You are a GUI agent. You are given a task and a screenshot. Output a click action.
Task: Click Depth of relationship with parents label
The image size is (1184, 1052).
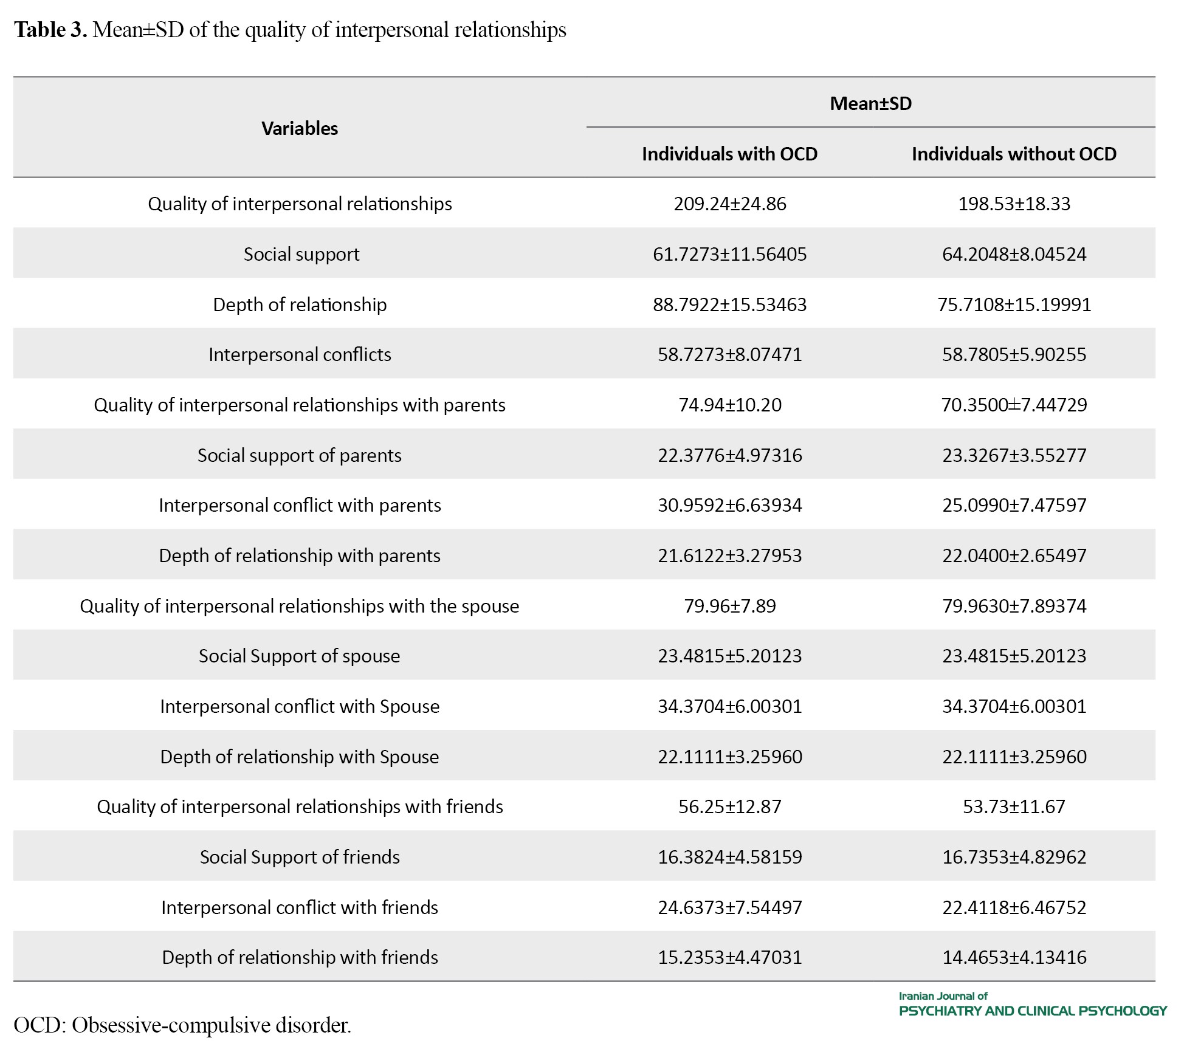click(300, 555)
